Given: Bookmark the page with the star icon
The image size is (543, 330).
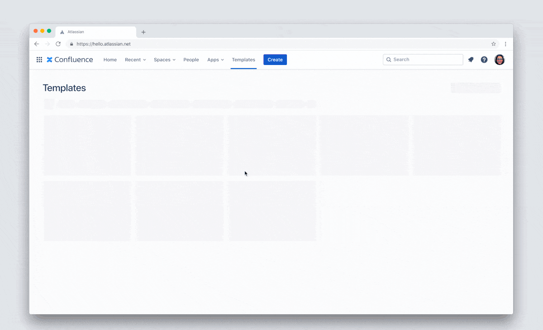Looking at the screenshot, I should click(494, 44).
